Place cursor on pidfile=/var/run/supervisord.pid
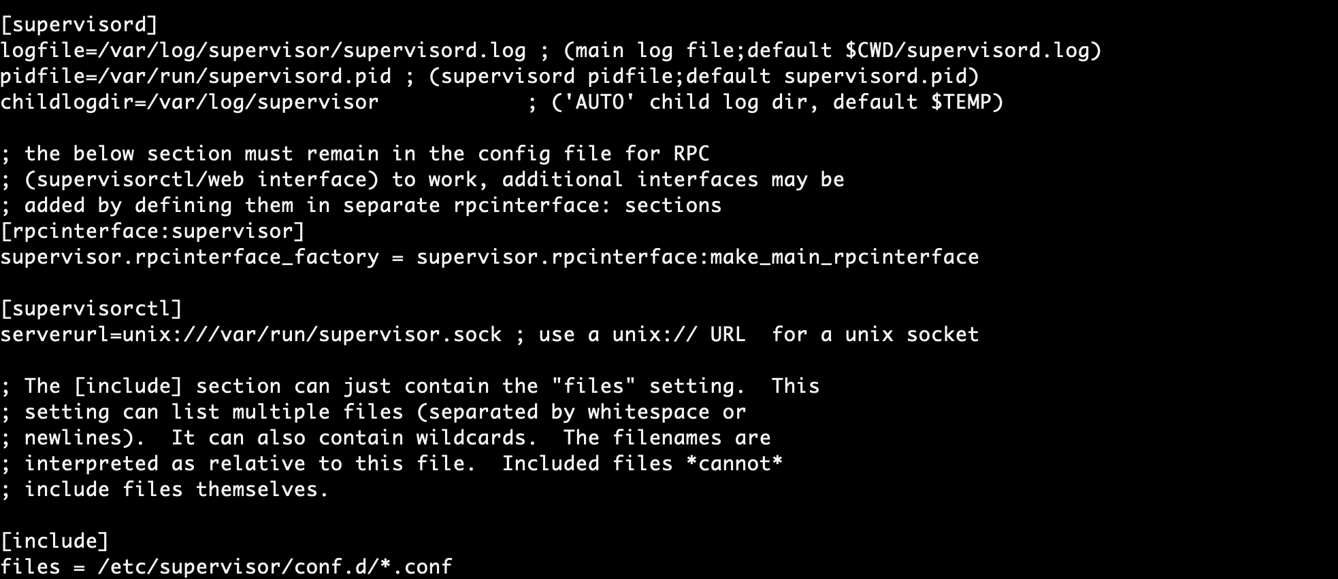1338x579 pixels. 196,76
